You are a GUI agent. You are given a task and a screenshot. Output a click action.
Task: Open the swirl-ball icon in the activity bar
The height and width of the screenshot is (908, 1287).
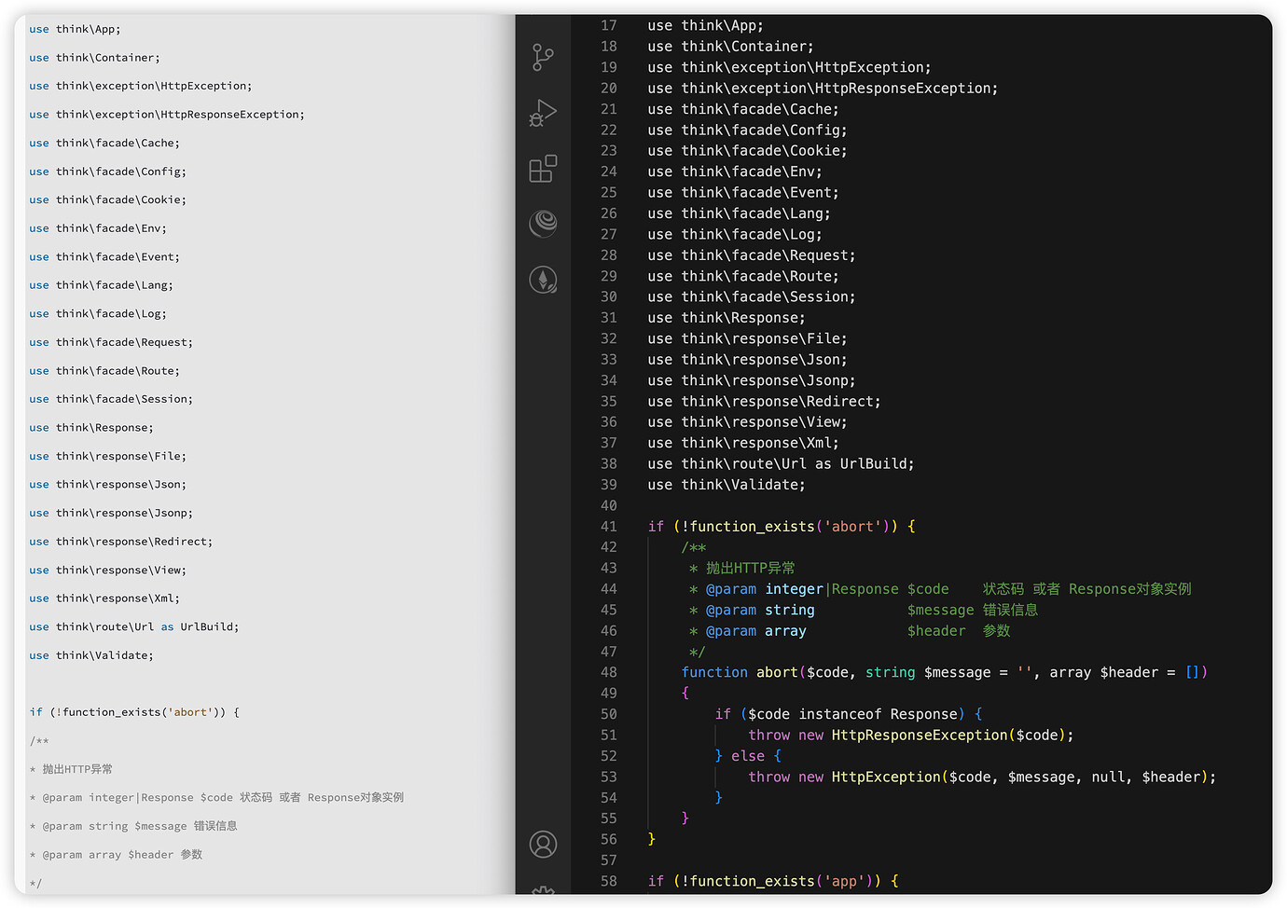click(x=543, y=224)
